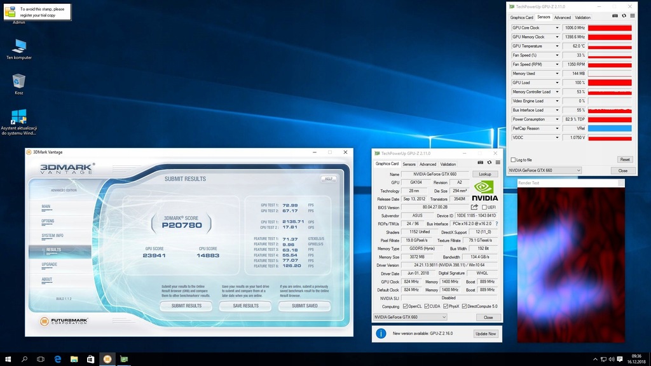Toggle CUDA checkbox in GPU-Z
This screenshot has width=651, height=366.
click(427, 306)
